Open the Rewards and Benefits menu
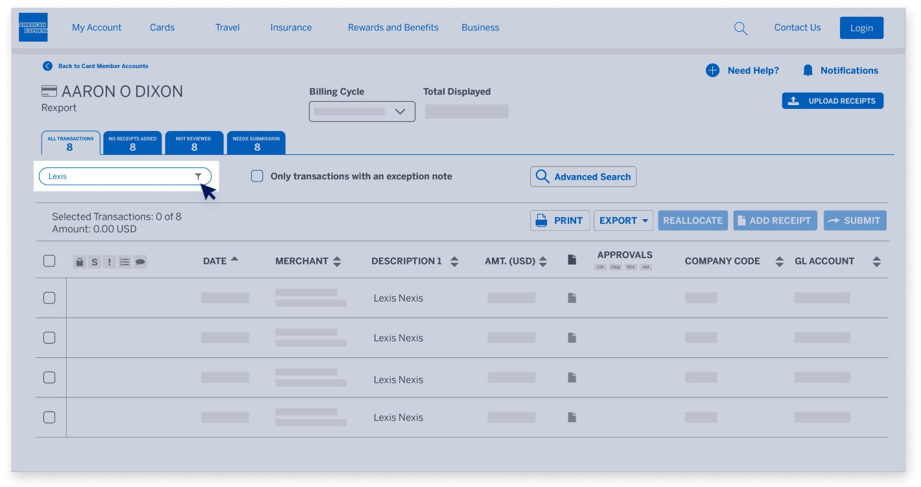 tap(393, 28)
